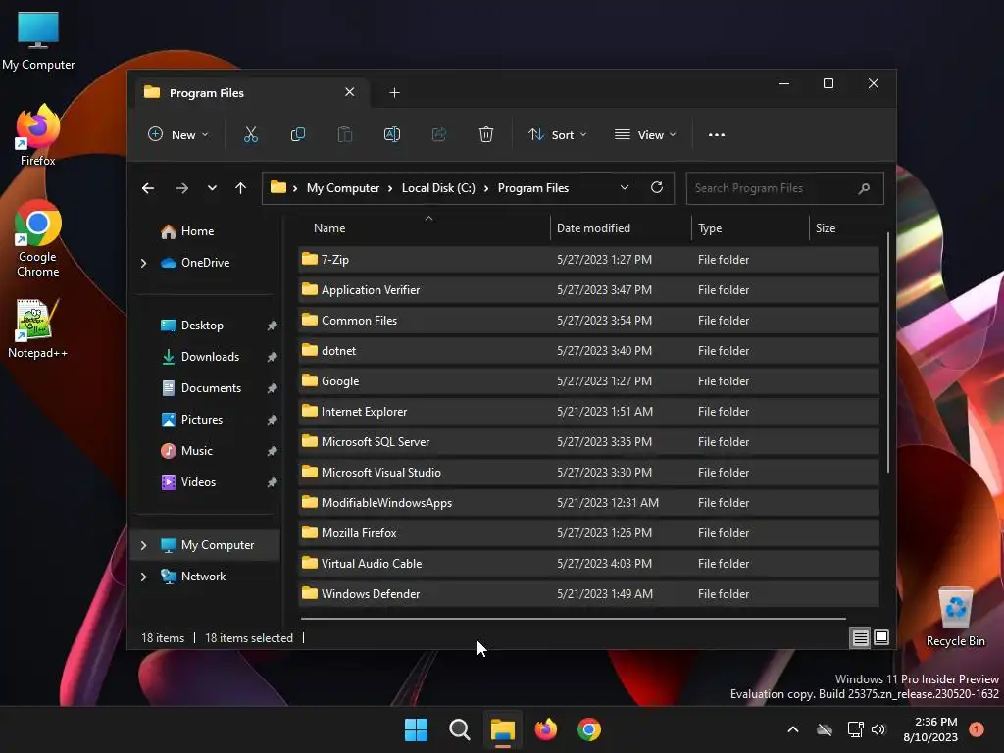Expand OneDrive in navigation pane
The width and height of the screenshot is (1004, 753).
coord(143,263)
